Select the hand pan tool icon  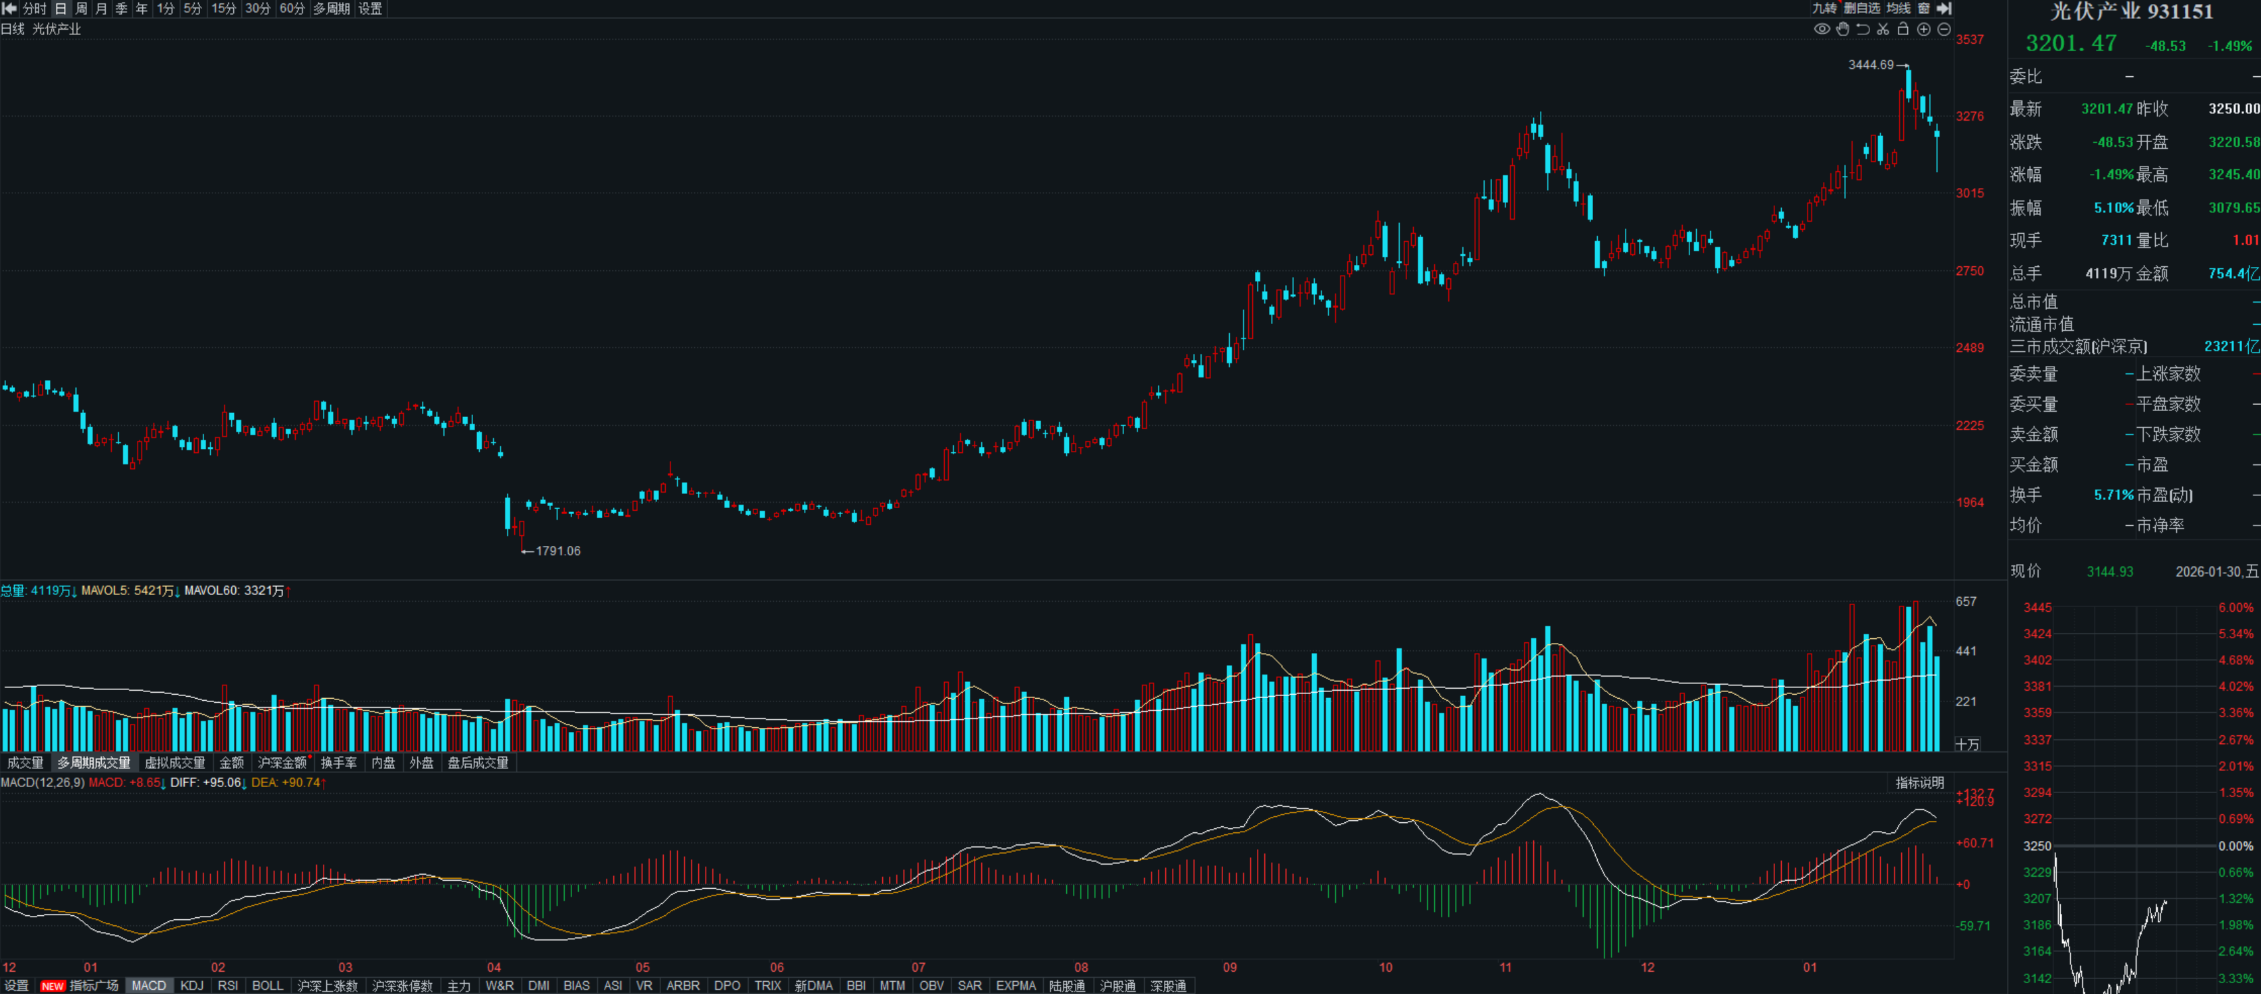[x=1842, y=29]
